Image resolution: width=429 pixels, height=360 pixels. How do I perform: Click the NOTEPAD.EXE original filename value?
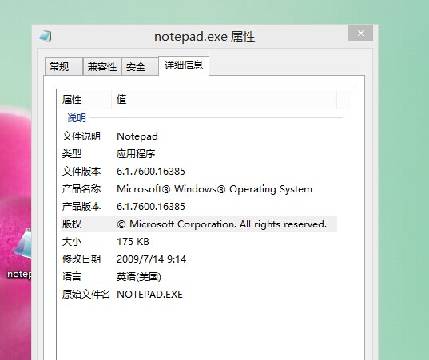click(x=149, y=295)
